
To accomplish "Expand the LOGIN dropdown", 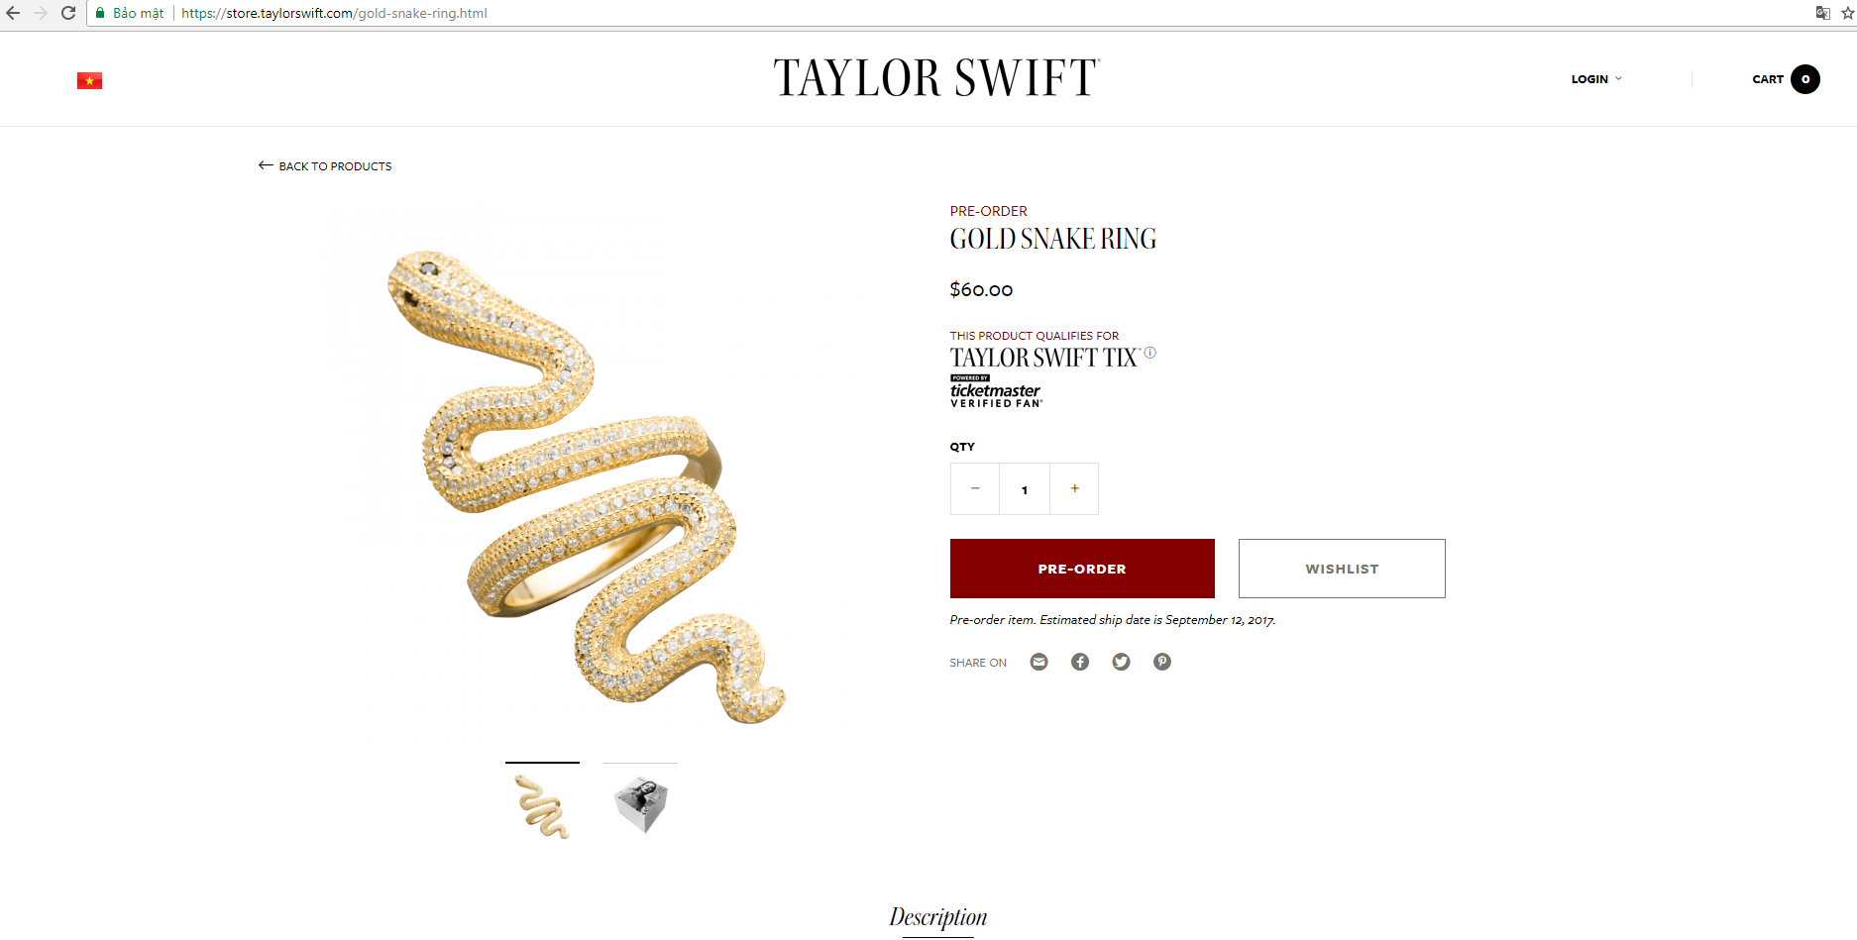I will click(x=1596, y=79).
